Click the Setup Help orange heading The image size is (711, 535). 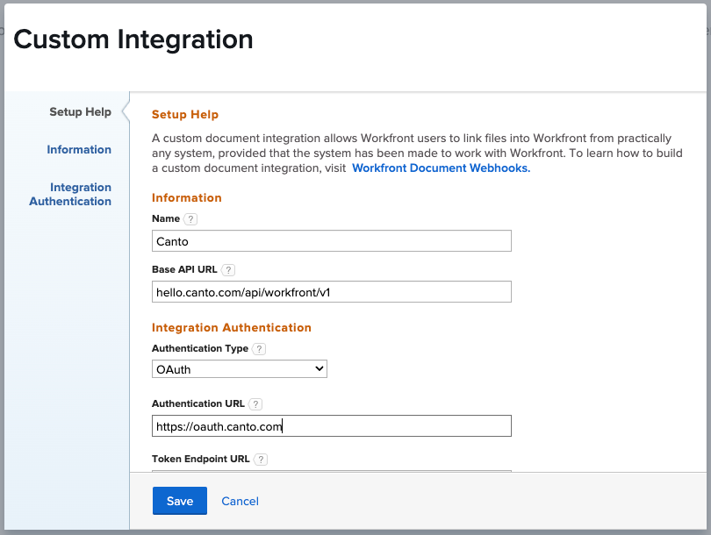coord(185,115)
